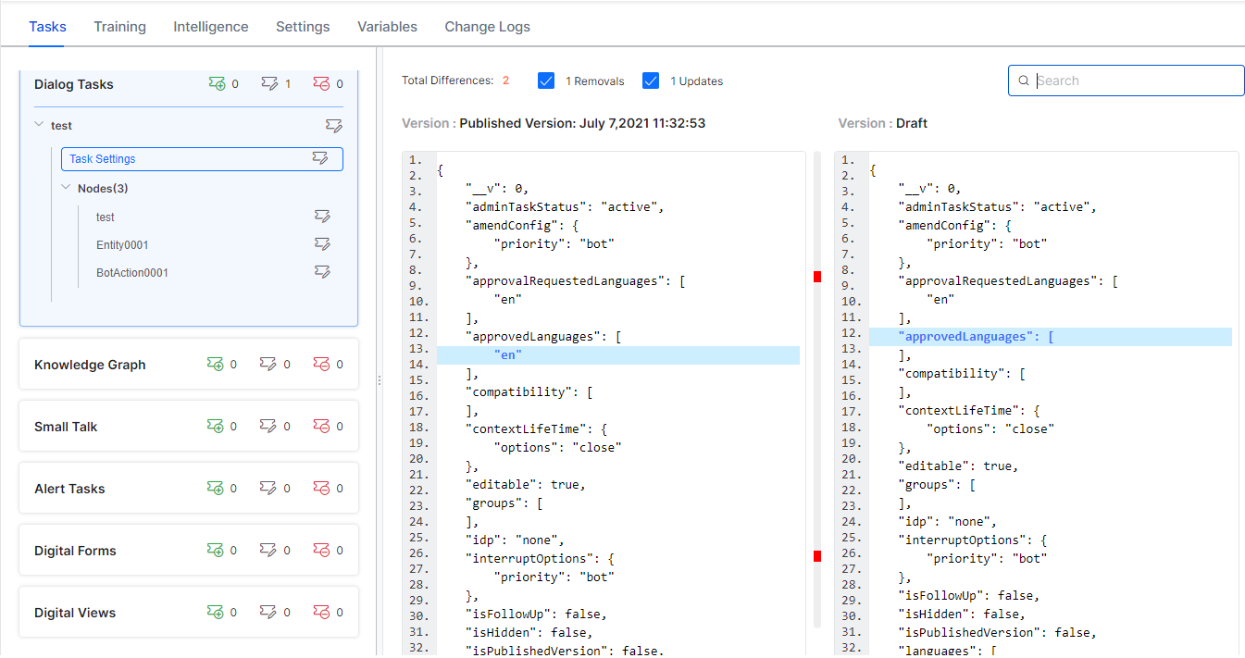The height and width of the screenshot is (658, 1245).
Task: Select the Entity0001 node
Action: click(x=122, y=245)
